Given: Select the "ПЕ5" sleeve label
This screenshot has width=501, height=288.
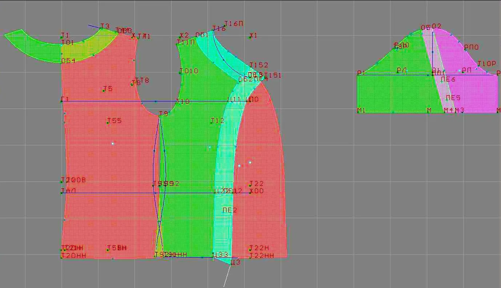Looking at the screenshot, I should pos(453,98).
